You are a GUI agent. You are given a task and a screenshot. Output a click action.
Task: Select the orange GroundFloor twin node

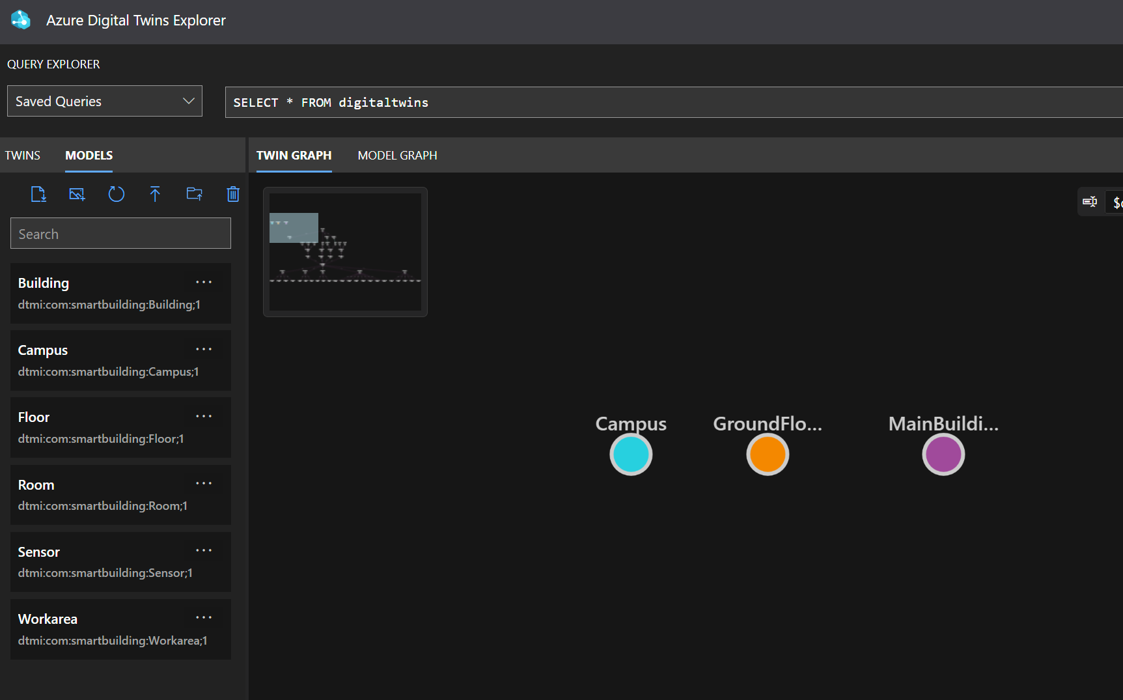[x=768, y=455]
